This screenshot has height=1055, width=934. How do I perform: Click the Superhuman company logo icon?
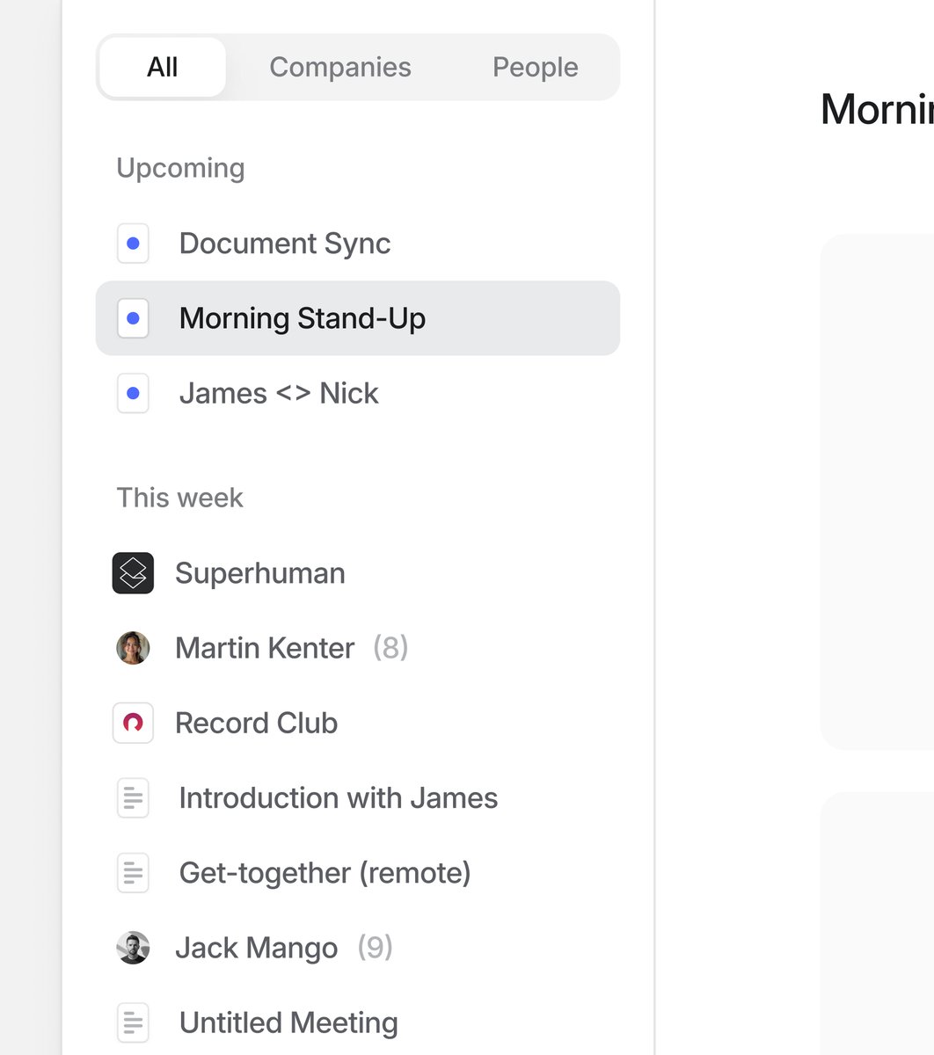point(133,573)
